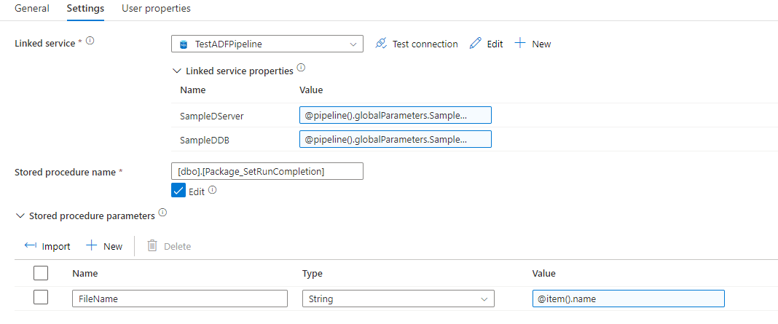778x324 pixels.
Task: Click the Import arrow icon for parameters
Action: pos(31,246)
